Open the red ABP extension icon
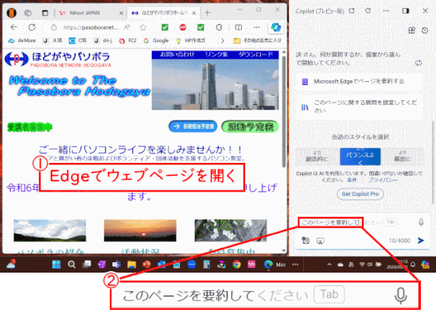436x310 pixels. point(183,27)
